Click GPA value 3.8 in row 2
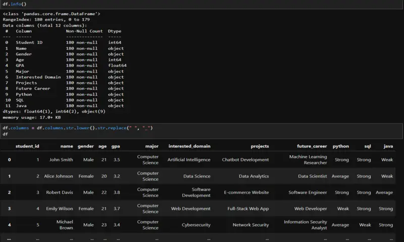The image size is (404, 242). tap(117, 193)
